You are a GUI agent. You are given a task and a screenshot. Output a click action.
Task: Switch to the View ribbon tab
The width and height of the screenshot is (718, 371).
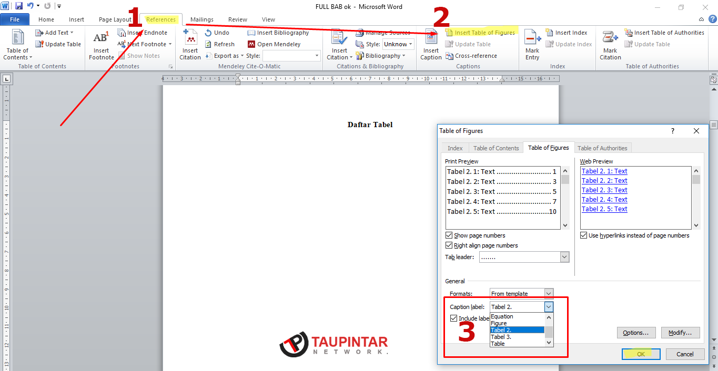[268, 19]
